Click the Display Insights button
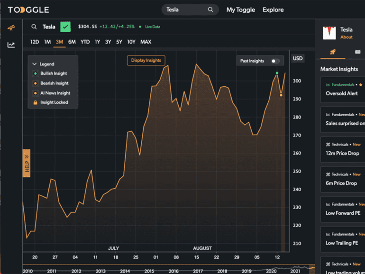Image resolution: width=365 pixels, height=274 pixels. point(146,61)
